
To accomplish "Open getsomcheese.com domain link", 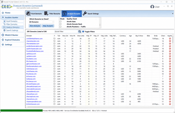I will coord(33,64).
